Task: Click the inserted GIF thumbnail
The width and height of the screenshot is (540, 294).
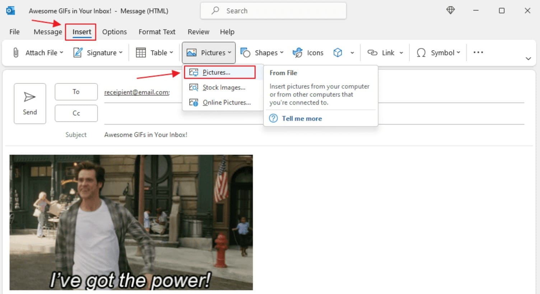Action: (x=131, y=222)
